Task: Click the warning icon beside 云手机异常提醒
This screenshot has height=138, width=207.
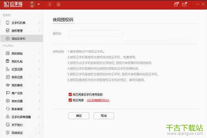Action: click(x=8, y=117)
